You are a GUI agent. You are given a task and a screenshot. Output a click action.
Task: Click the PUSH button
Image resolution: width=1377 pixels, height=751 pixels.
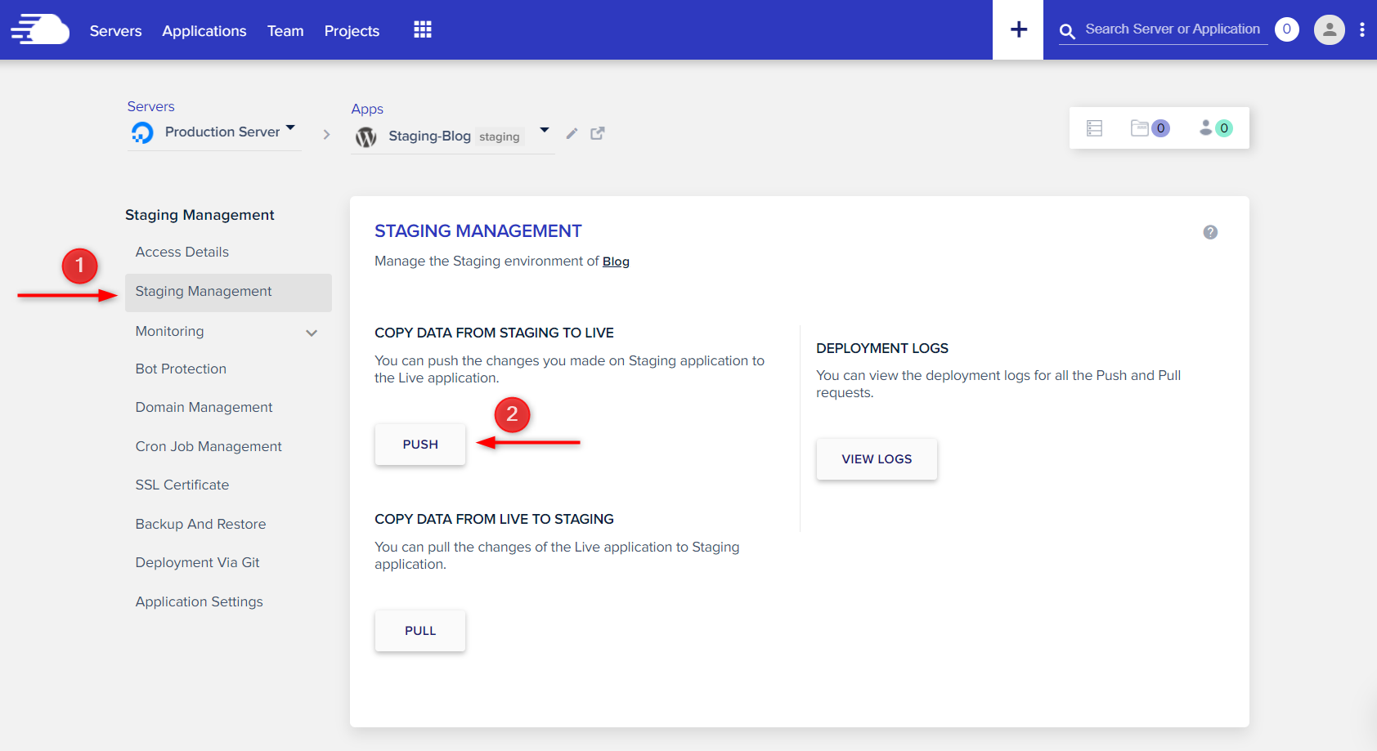420,445
